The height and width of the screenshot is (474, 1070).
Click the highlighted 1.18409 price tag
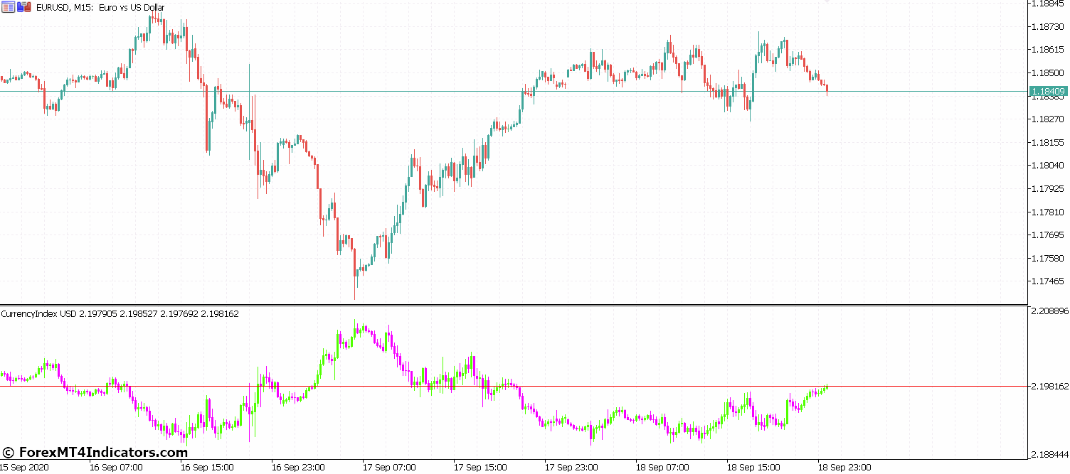pyautogui.click(x=1049, y=91)
